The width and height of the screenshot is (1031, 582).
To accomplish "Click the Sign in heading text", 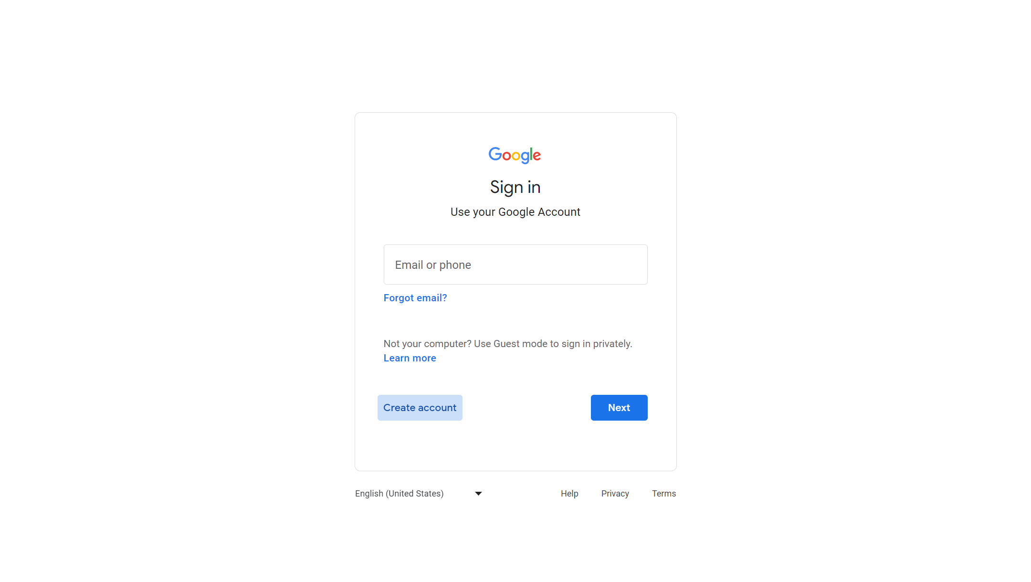I will [515, 186].
